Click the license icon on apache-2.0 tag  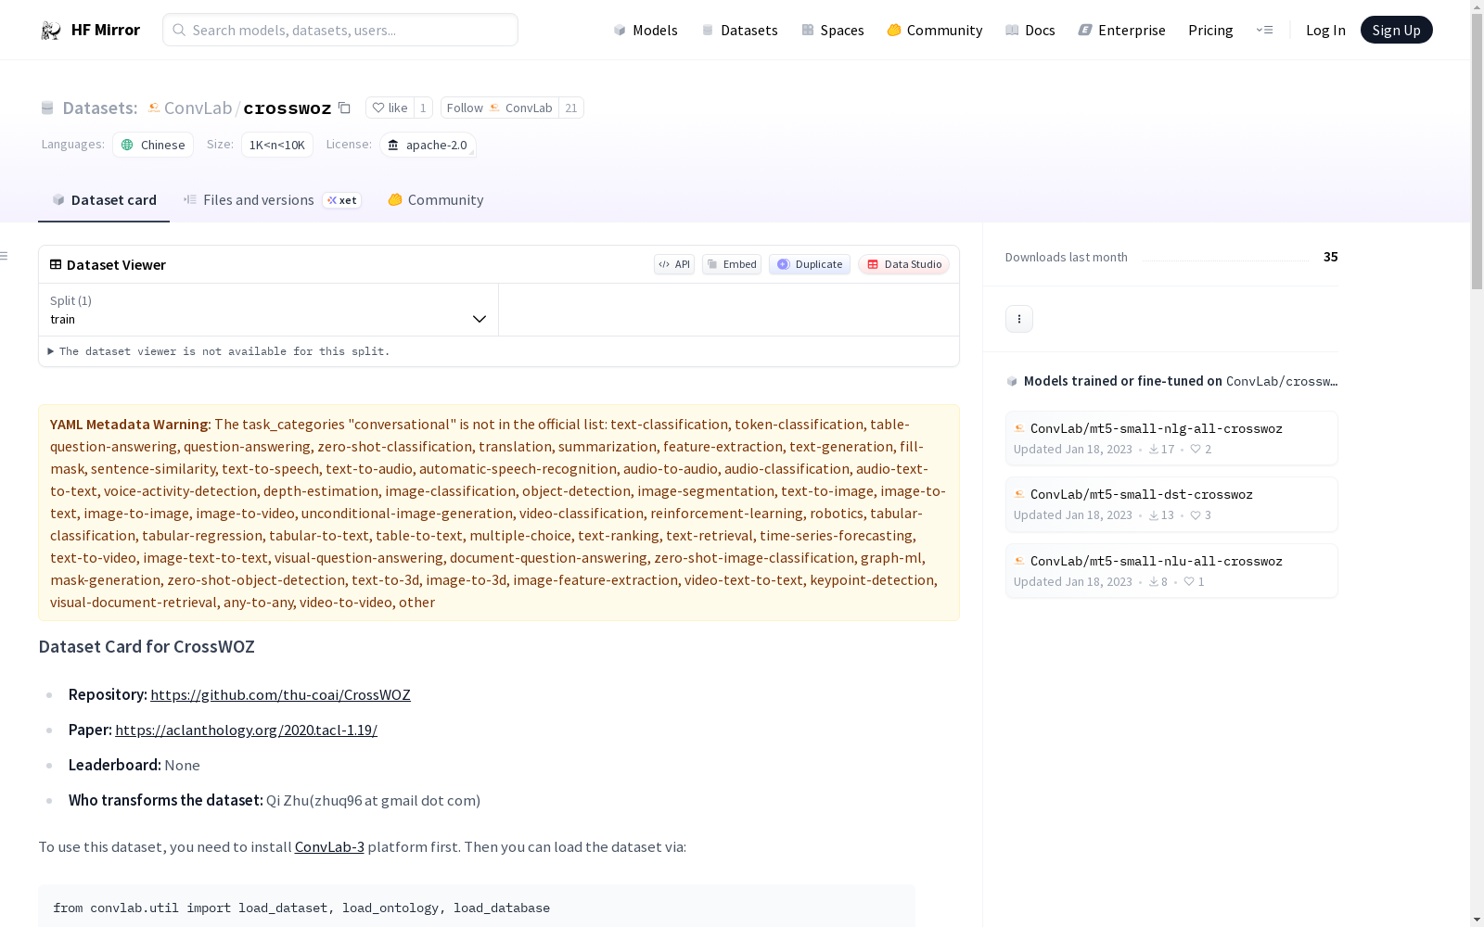[x=393, y=145]
